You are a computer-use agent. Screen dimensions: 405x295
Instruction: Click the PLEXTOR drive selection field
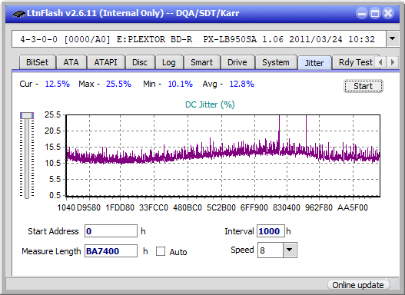pos(199,39)
